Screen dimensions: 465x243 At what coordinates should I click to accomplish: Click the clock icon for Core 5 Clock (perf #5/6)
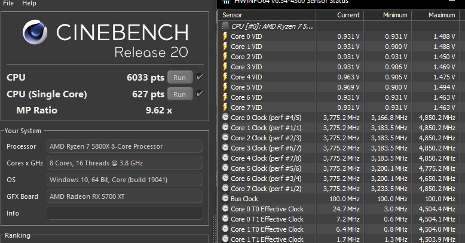(x=225, y=168)
